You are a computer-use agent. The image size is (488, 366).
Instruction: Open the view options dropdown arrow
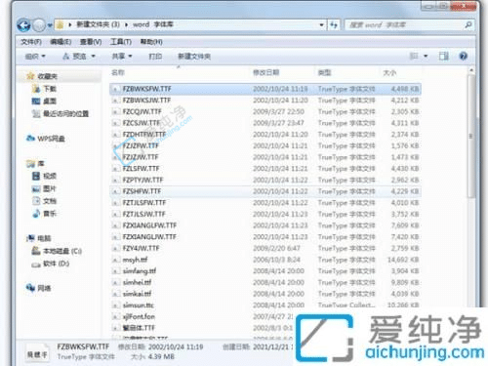click(x=426, y=57)
